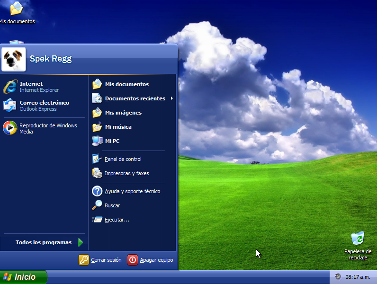Click the Mis imágenes folder icon
Screen dimensions: 377x284
click(97, 113)
